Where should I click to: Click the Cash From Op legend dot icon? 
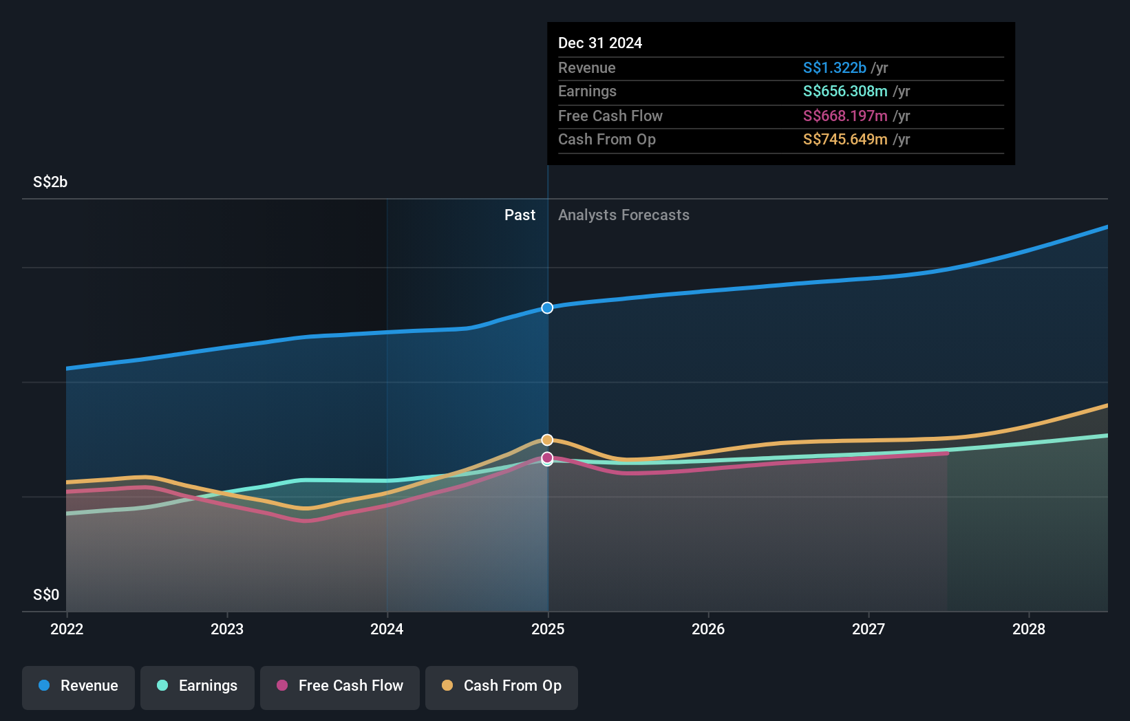447,686
